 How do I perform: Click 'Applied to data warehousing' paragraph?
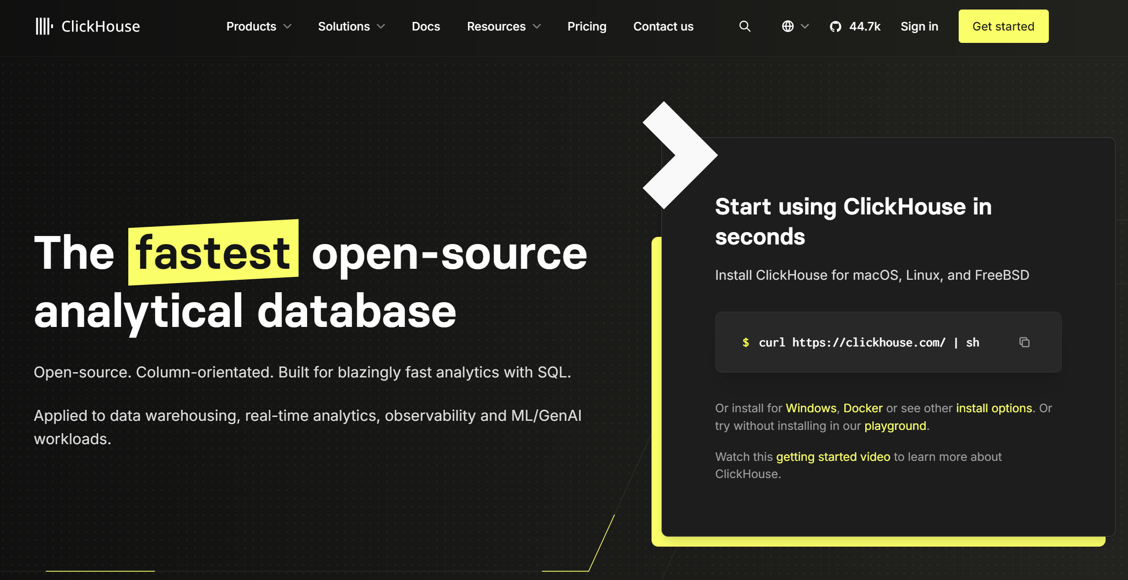click(x=308, y=427)
